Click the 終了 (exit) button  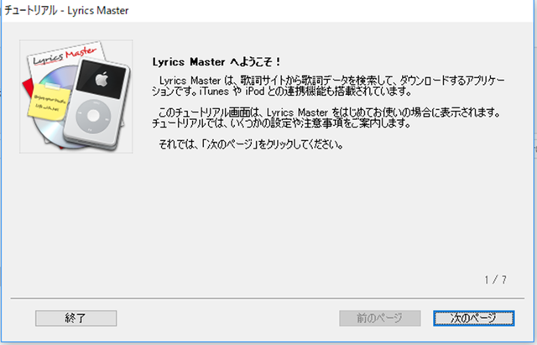click(76, 318)
